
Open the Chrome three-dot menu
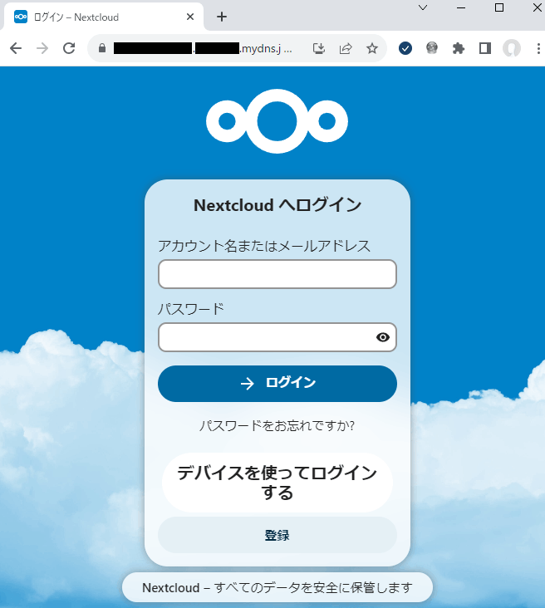tap(538, 48)
